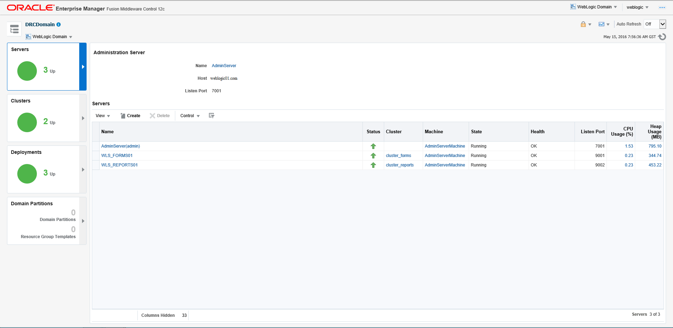Screen dimensions: 673x328
Task: Select the WLS_REPORTS01 row selector cell
Action: pos(96,165)
